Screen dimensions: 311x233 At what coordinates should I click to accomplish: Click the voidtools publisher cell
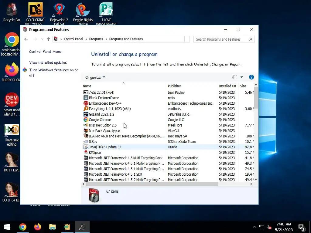tap(174, 109)
